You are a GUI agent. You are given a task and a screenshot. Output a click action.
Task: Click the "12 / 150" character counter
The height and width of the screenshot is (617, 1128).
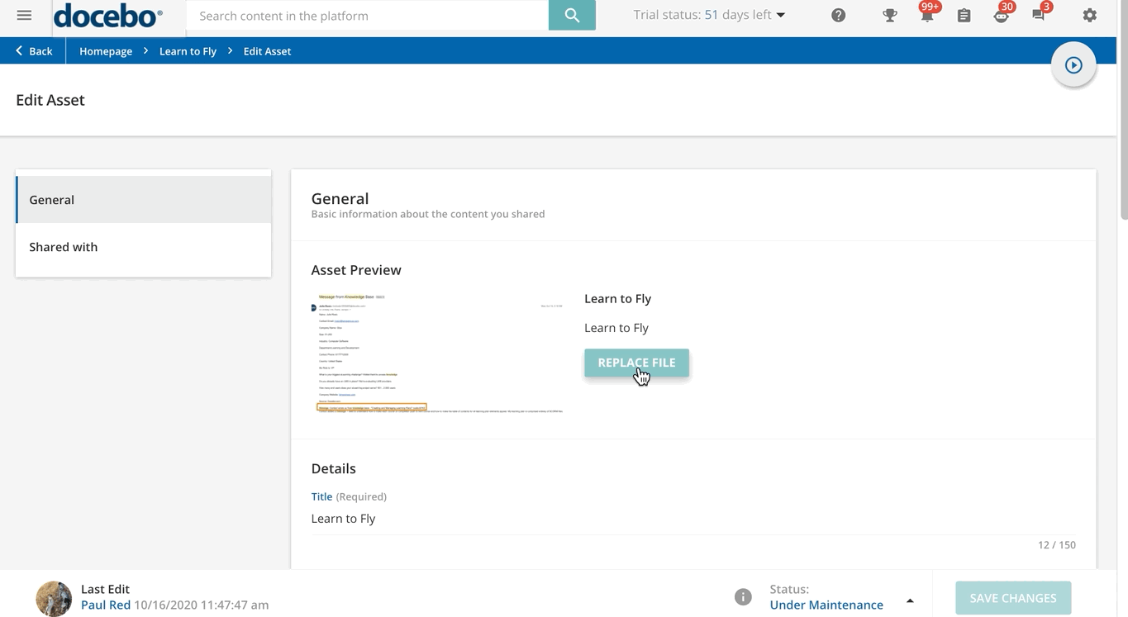(x=1057, y=545)
